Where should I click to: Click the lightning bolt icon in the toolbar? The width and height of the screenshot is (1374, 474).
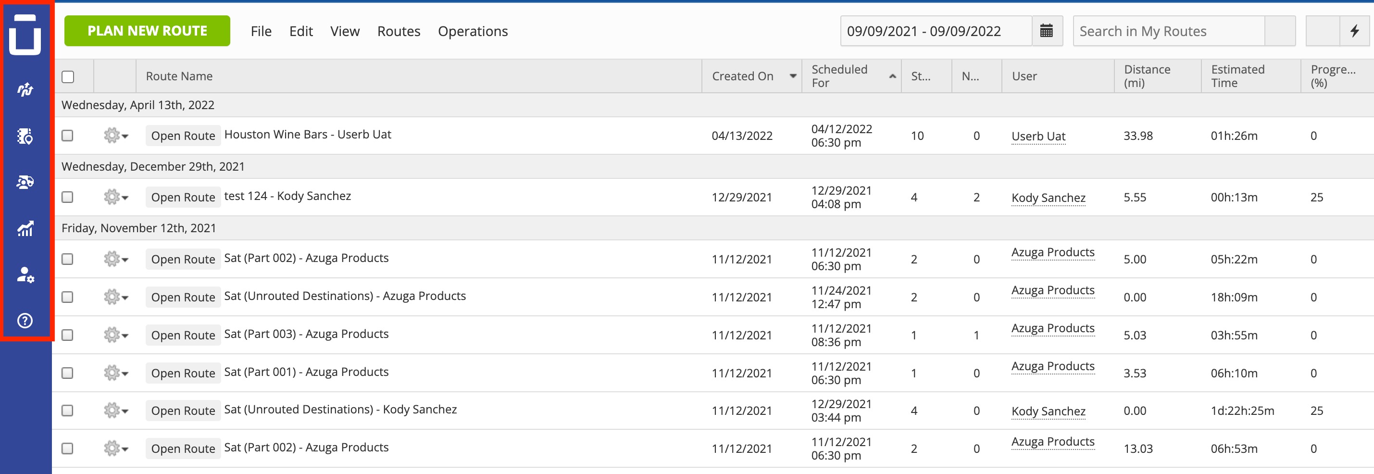[x=1355, y=31]
